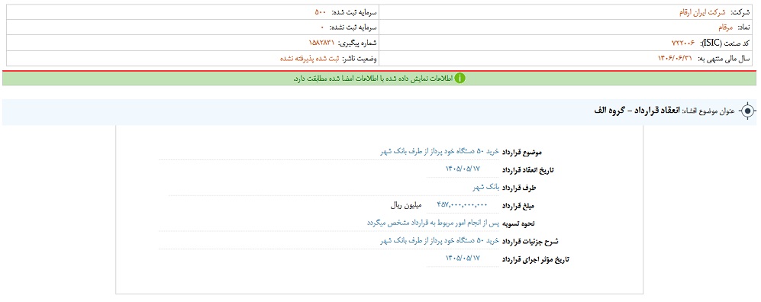The image size is (761, 302).
Task: Select the contract signing date 1405/05/17
Action: coord(463,169)
